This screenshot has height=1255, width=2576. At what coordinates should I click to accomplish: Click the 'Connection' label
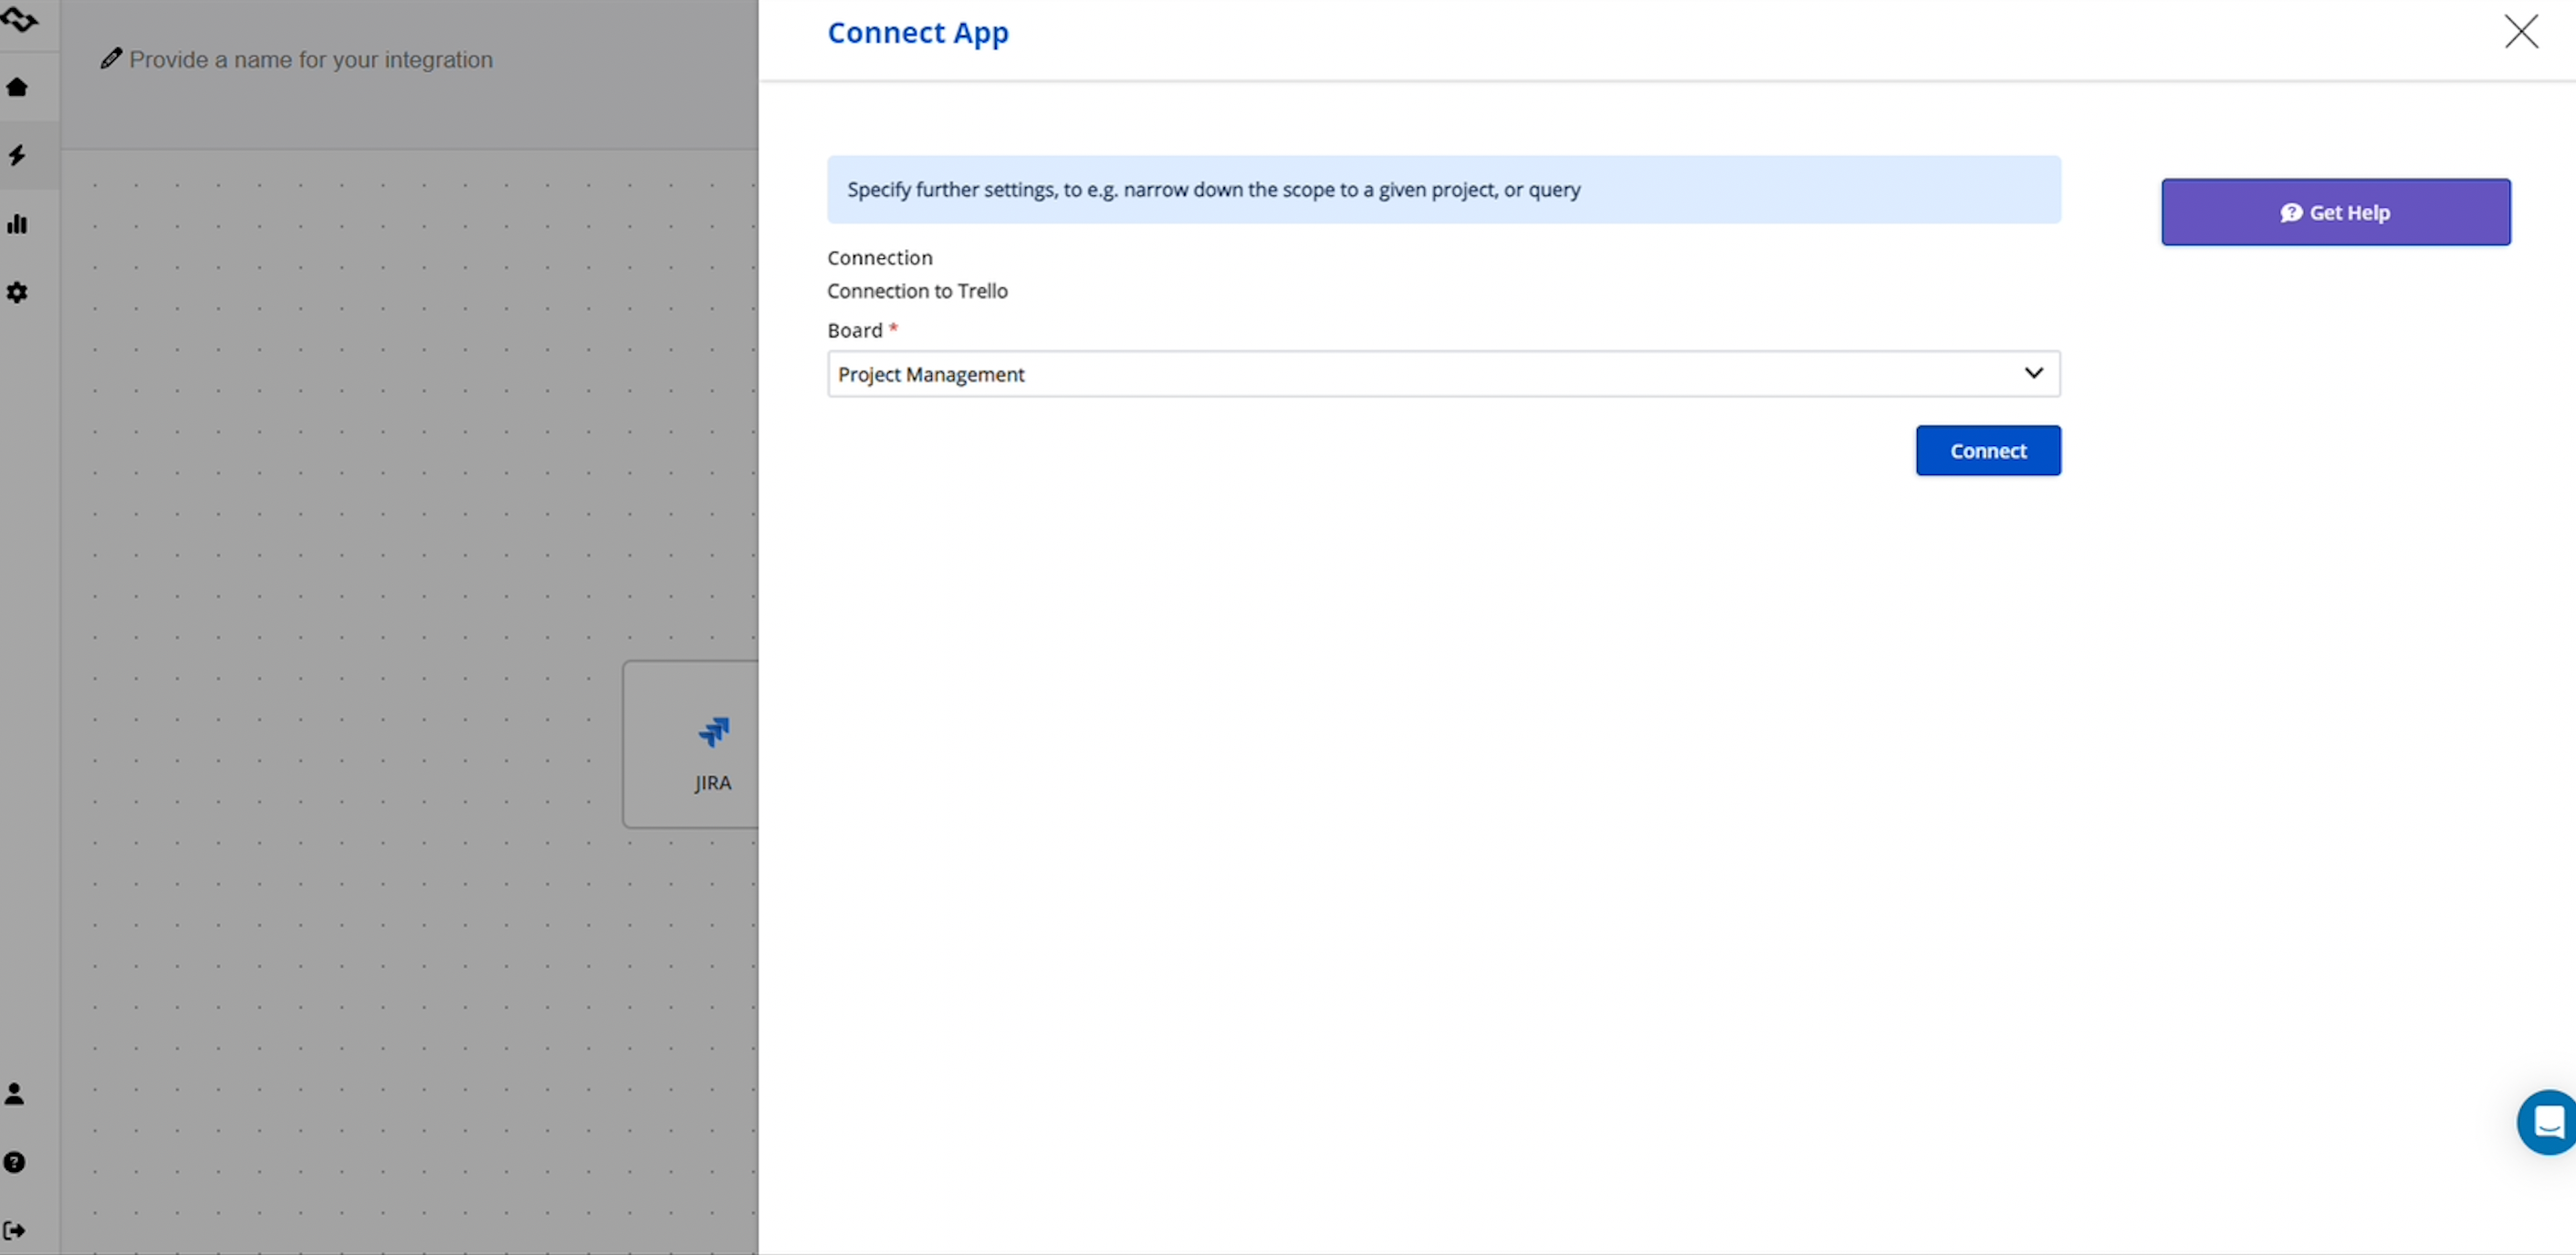(x=880, y=258)
